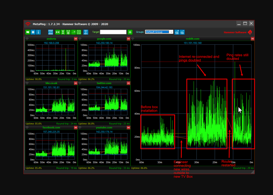Remove the andoria ping panel
Image resolution: width=273 pixels, height=195 pixels.
[76, 39]
